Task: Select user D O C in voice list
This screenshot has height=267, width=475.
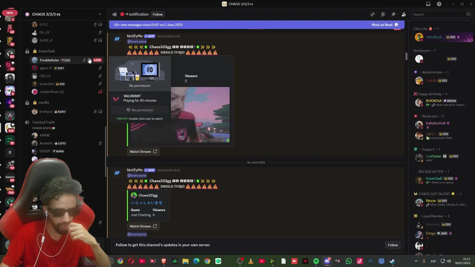Action: (44, 24)
